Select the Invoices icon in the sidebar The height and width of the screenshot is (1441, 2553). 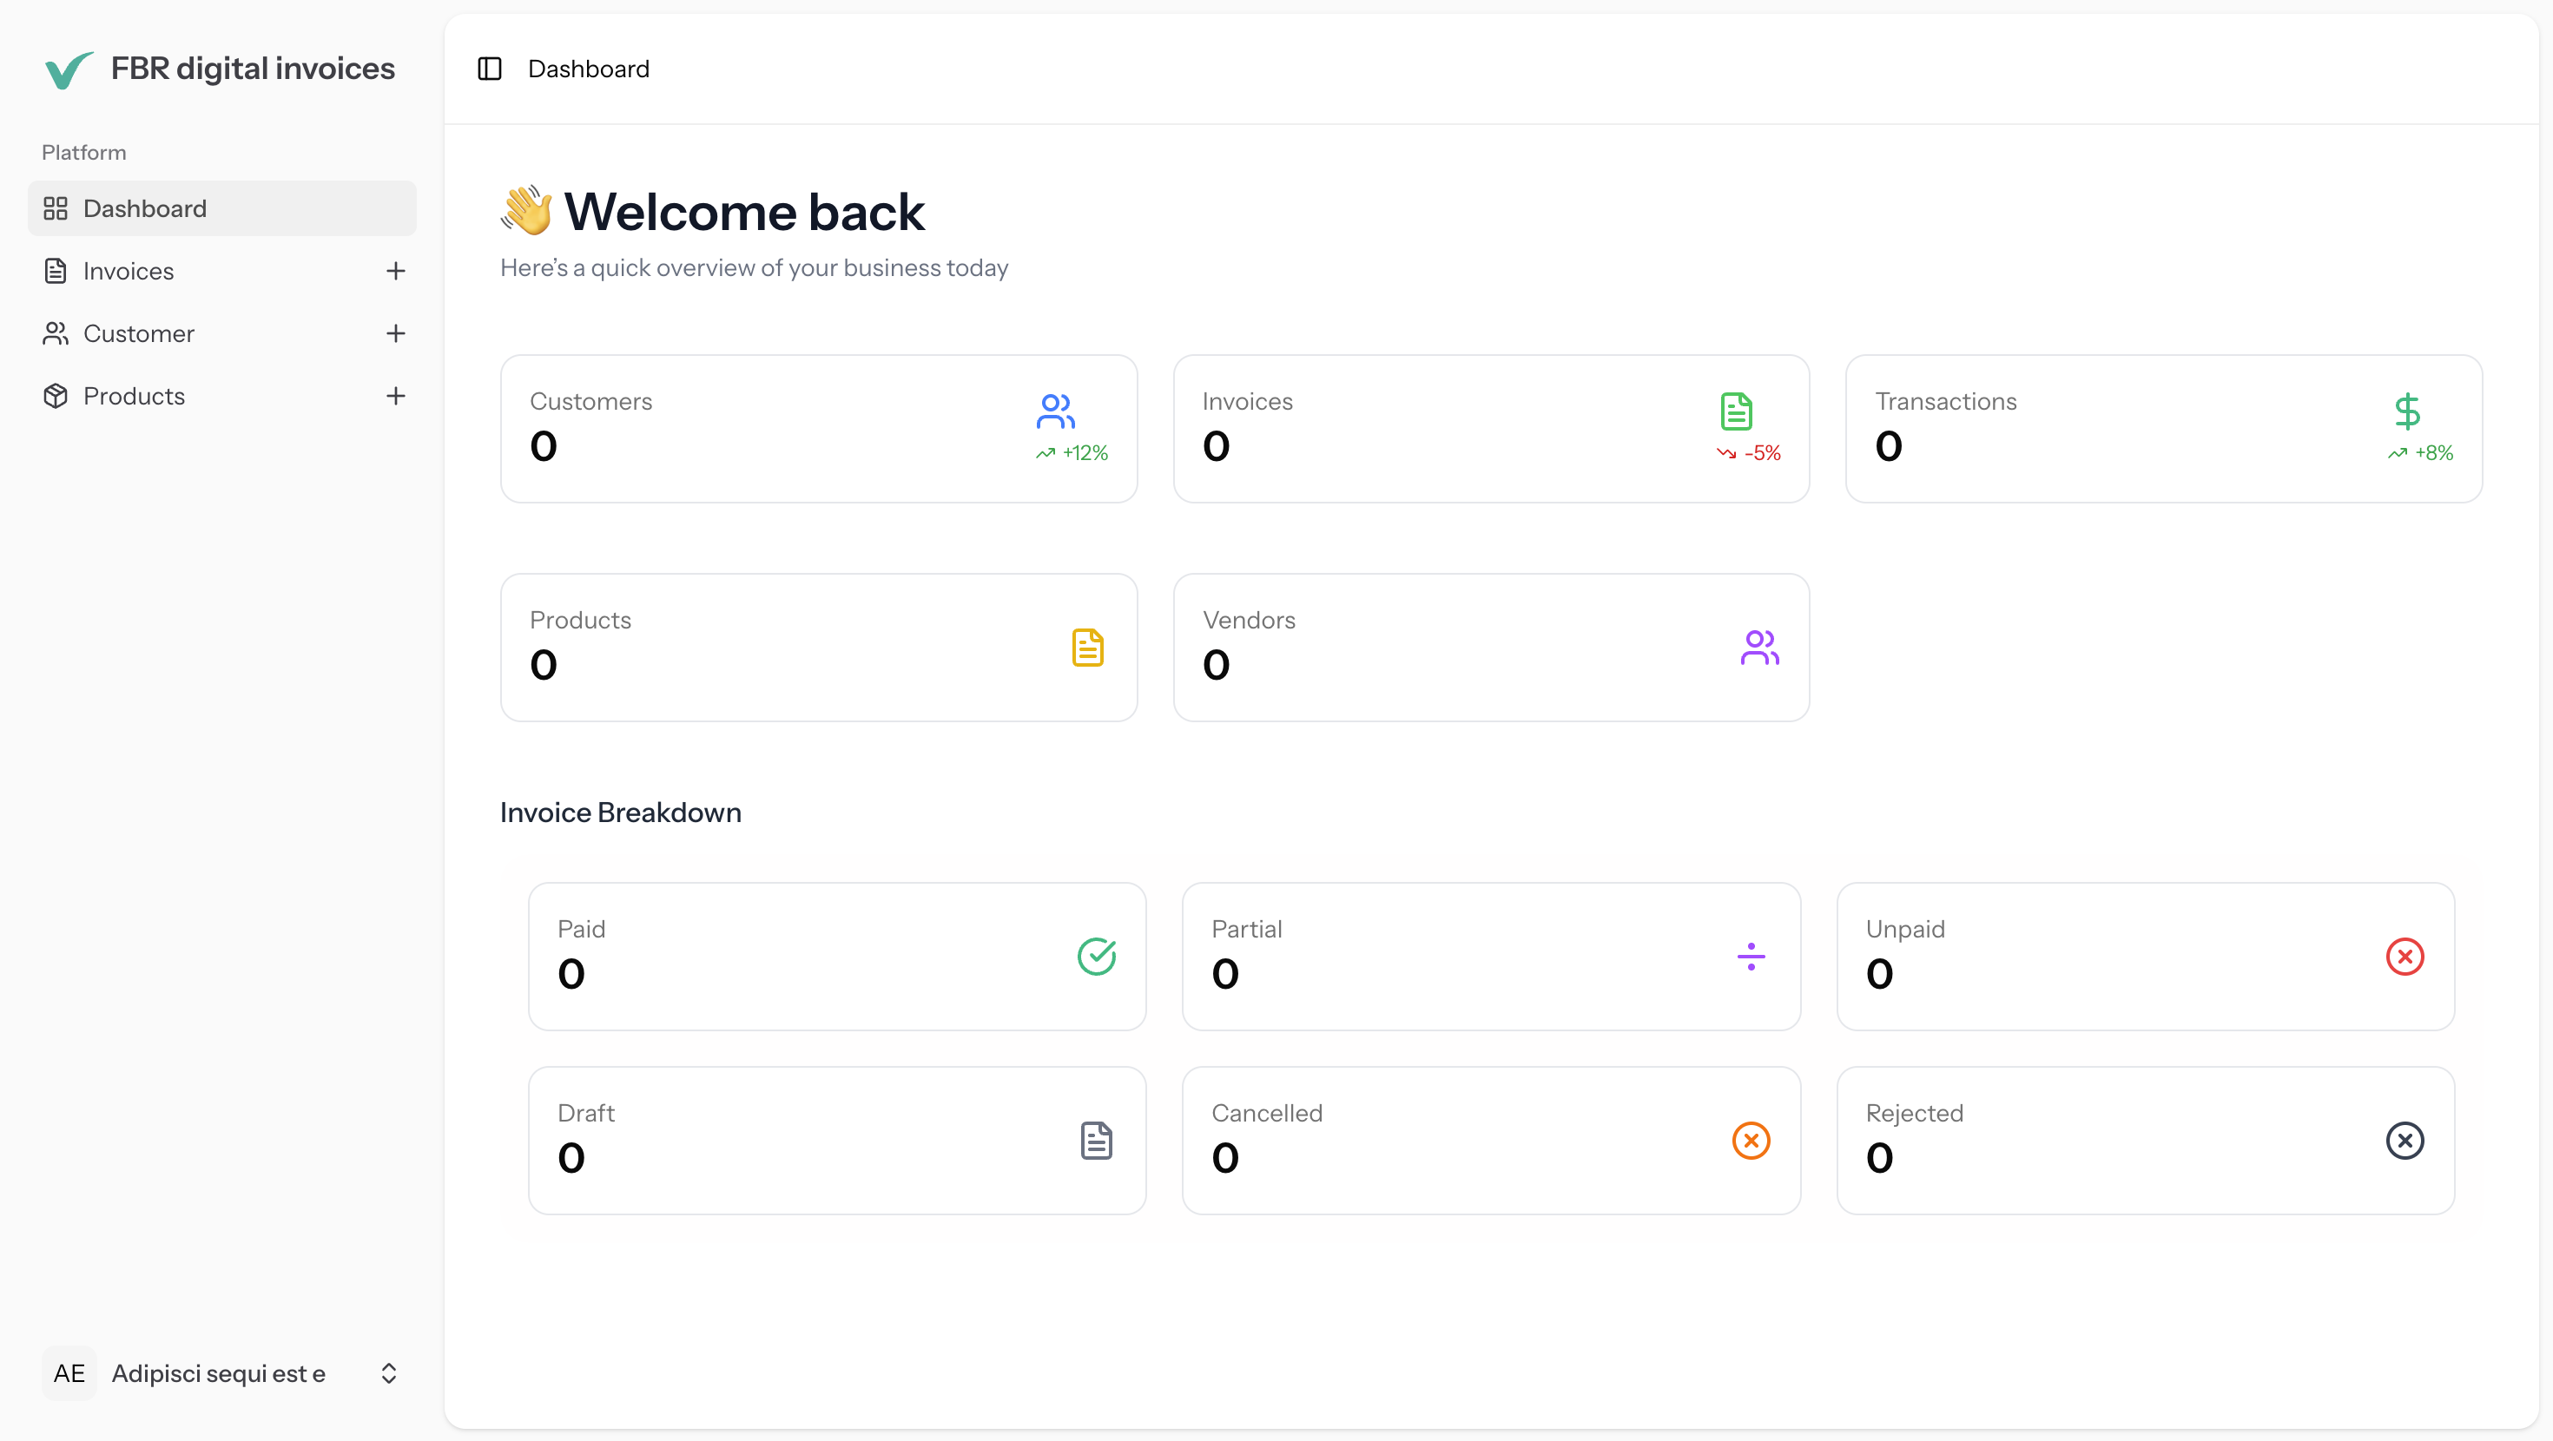pos(56,271)
